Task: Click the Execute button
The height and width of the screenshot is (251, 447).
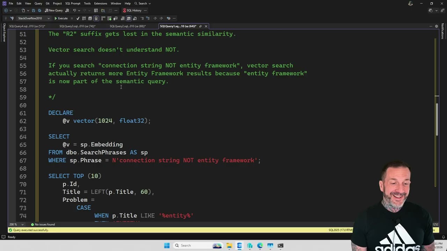Action: point(61,18)
